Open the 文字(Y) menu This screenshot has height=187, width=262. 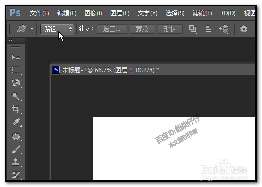pos(147,13)
